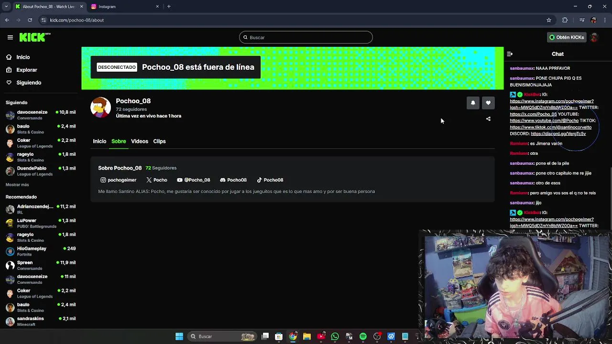Viewport: 612px width, 344px height.
Task: Switch to the Instagram browser tab
Action: 124,7
